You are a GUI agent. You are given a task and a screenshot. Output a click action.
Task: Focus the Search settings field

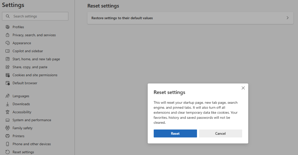click(35, 16)
